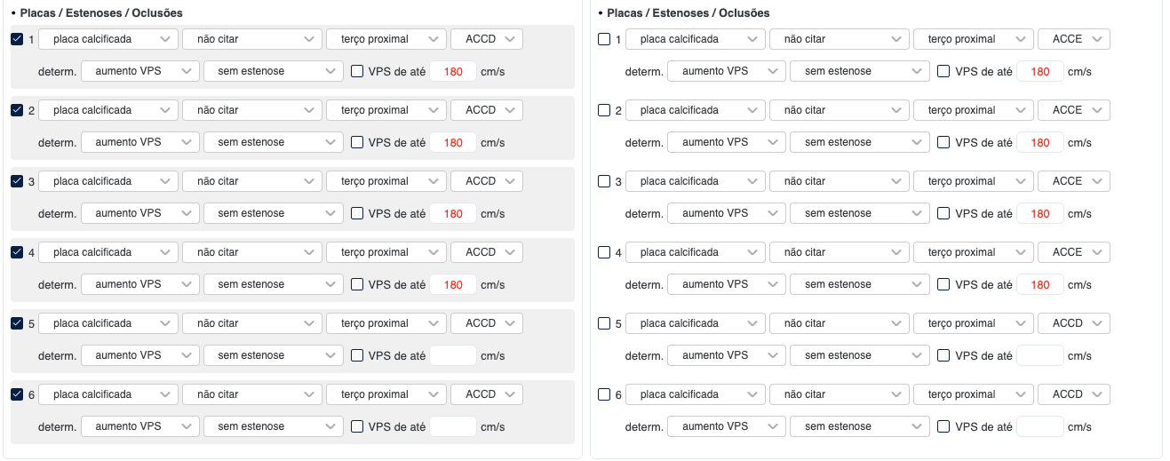Screen dimensions: 1170x461
Task: Open ACCD dropdown in left row 6
Action: (487, 394)
